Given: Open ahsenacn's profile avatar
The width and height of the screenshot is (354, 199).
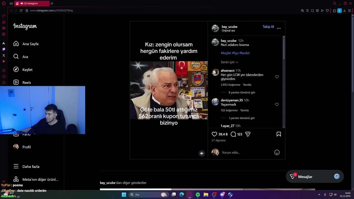Looking at the screenshot, I should click(215, 72).
